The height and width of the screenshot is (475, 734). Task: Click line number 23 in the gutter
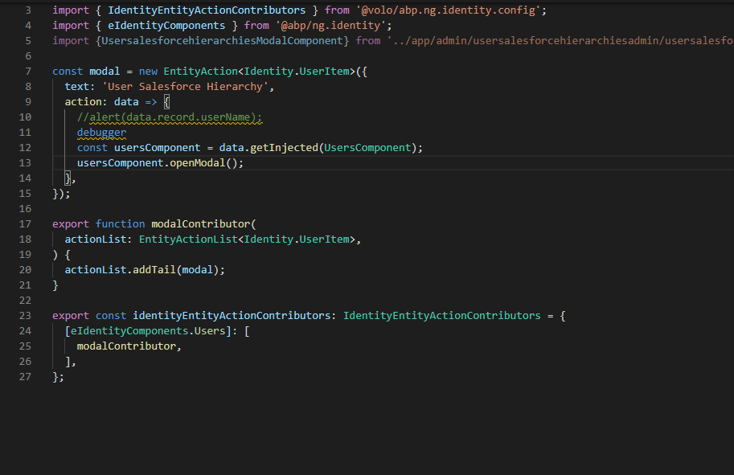pyautogui.click(x=25, y=316)
